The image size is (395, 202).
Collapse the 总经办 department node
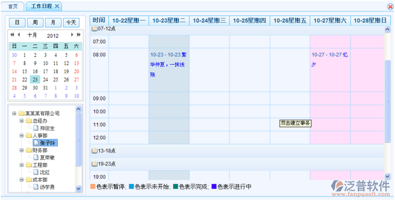click(x=21, y=121)
